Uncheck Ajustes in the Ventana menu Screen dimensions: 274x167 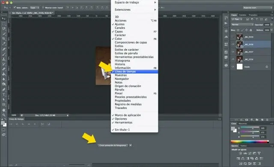coord(119,24)
